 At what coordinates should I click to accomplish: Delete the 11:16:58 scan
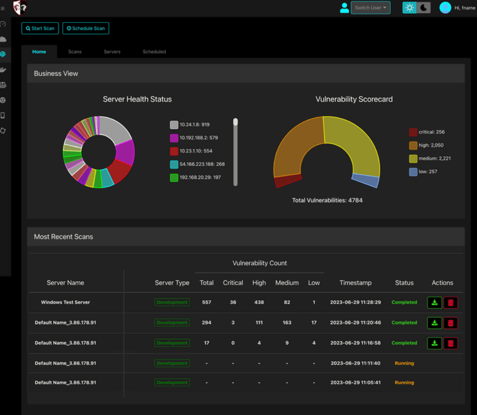click(x=451, y=343)
